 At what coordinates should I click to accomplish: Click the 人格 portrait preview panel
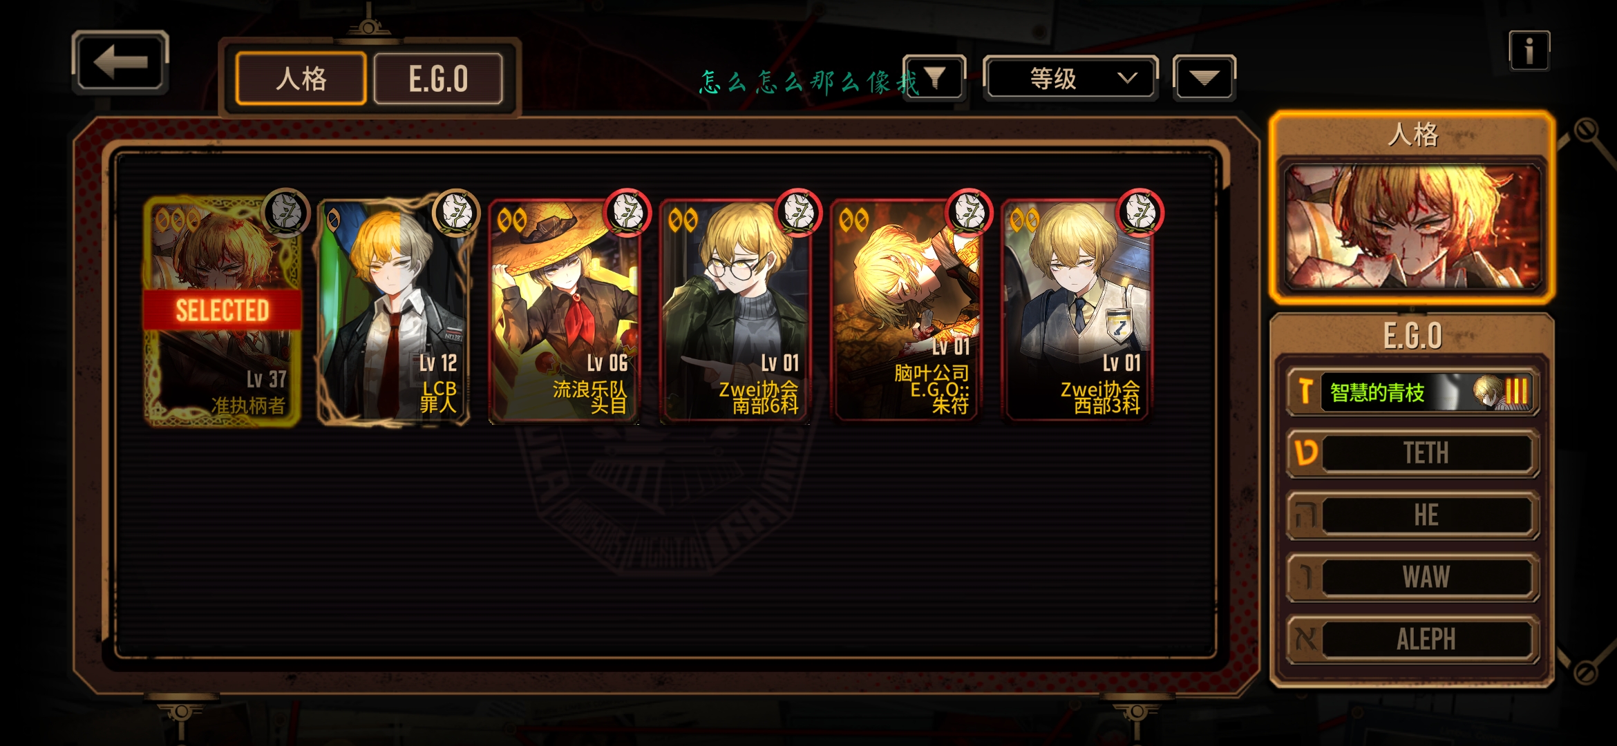[1412, 227]
